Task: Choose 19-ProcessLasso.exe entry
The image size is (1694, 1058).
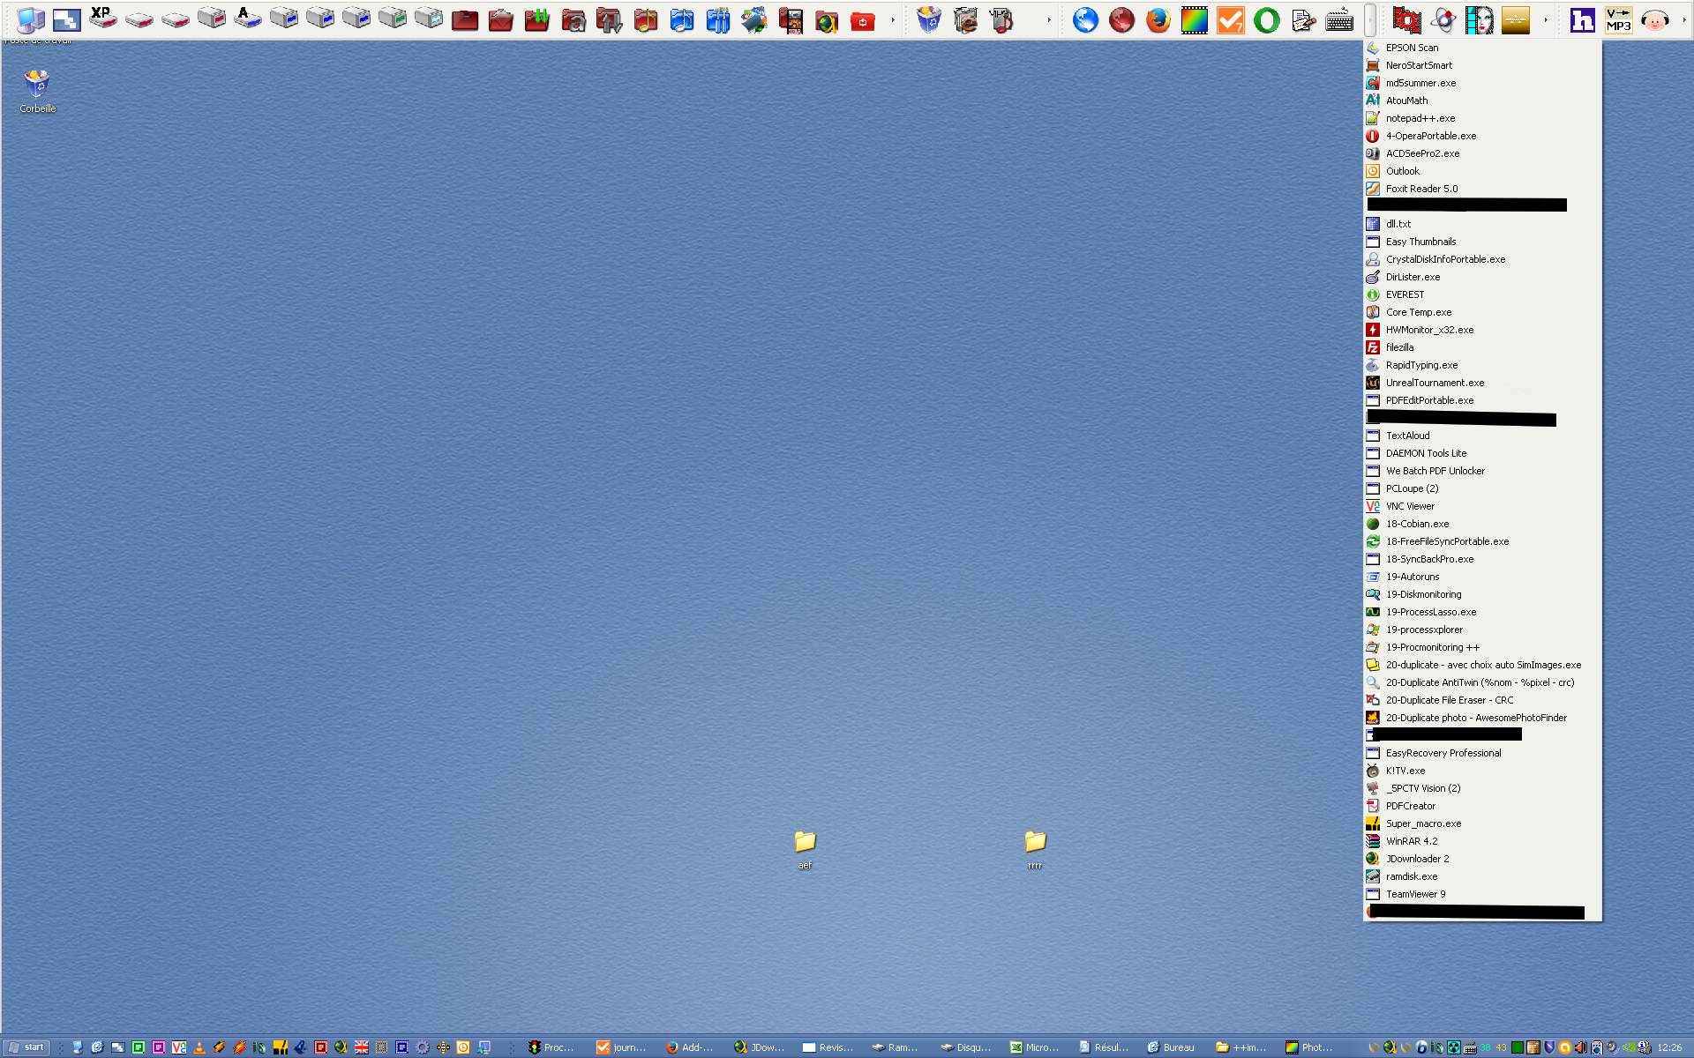Action: 1482,612
